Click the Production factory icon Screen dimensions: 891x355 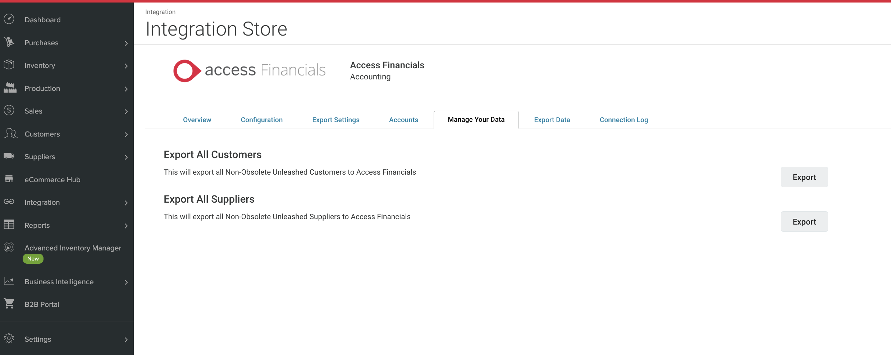click(x=9, y=88)
